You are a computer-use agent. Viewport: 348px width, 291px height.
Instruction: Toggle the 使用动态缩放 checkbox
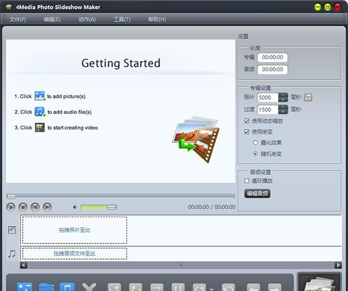click(246, 121)
